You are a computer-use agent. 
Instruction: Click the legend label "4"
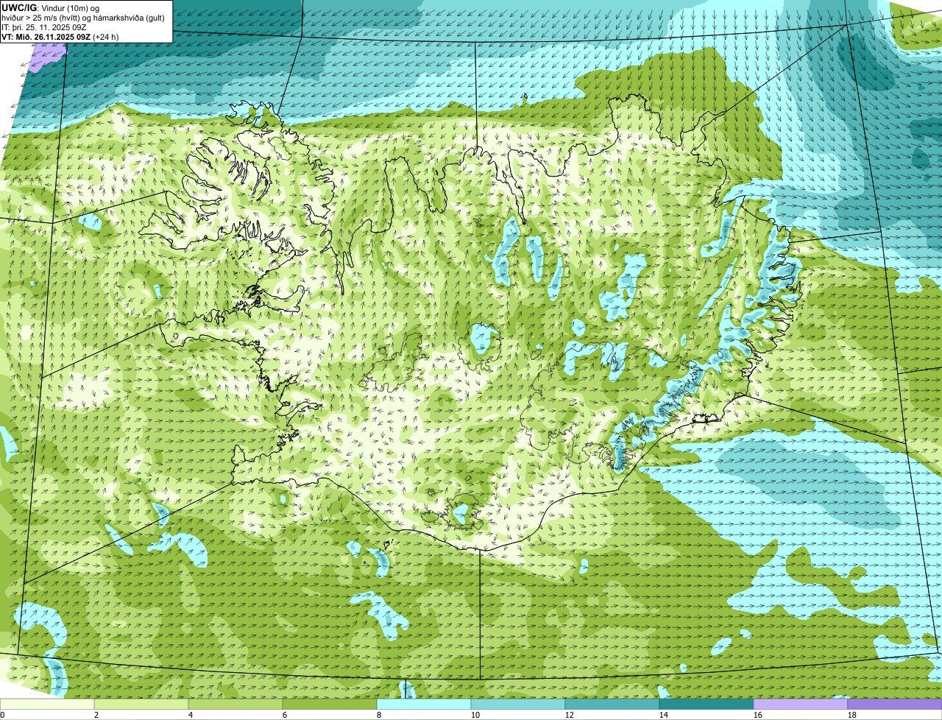pyautogui.click(x=191, y=715)
